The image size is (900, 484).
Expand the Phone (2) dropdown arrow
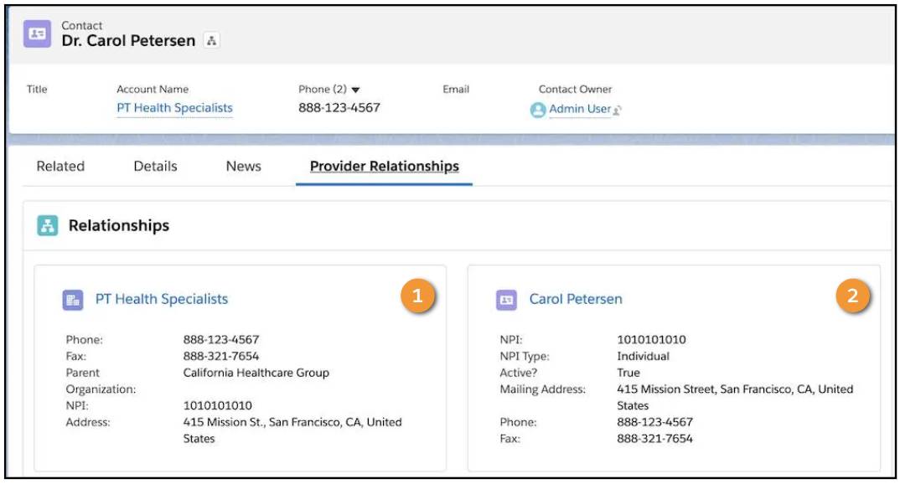pos(355,90)
